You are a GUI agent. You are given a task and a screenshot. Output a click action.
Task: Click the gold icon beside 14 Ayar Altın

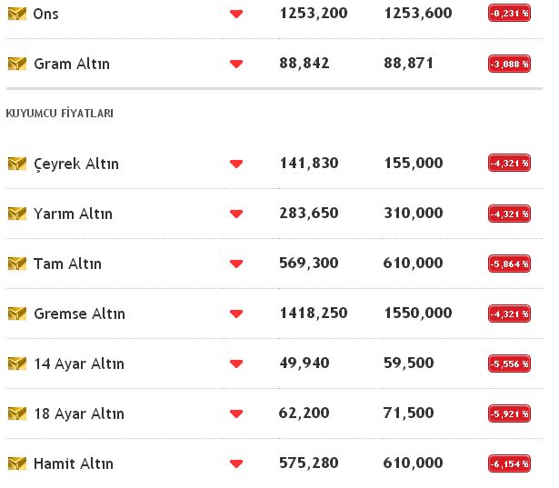coord(17,364)
